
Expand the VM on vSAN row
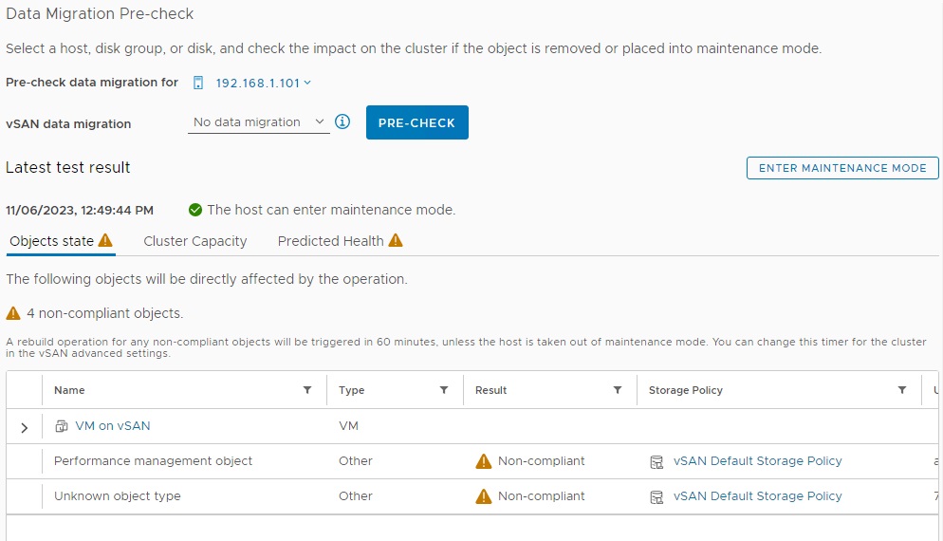(x=25, y=427)
